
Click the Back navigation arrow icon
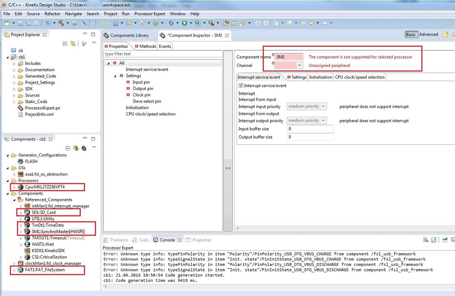312,23
